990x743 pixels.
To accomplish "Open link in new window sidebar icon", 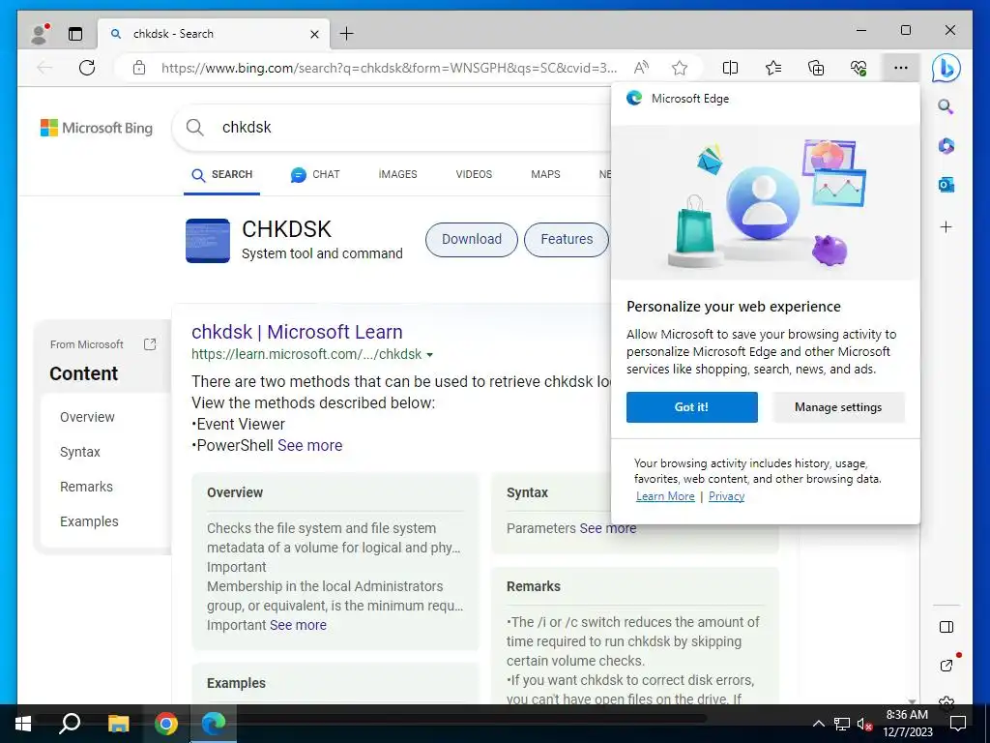I will click(x=946, y=666).
